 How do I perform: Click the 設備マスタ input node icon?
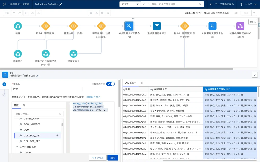pyautogui.click(x=73, y=54)
